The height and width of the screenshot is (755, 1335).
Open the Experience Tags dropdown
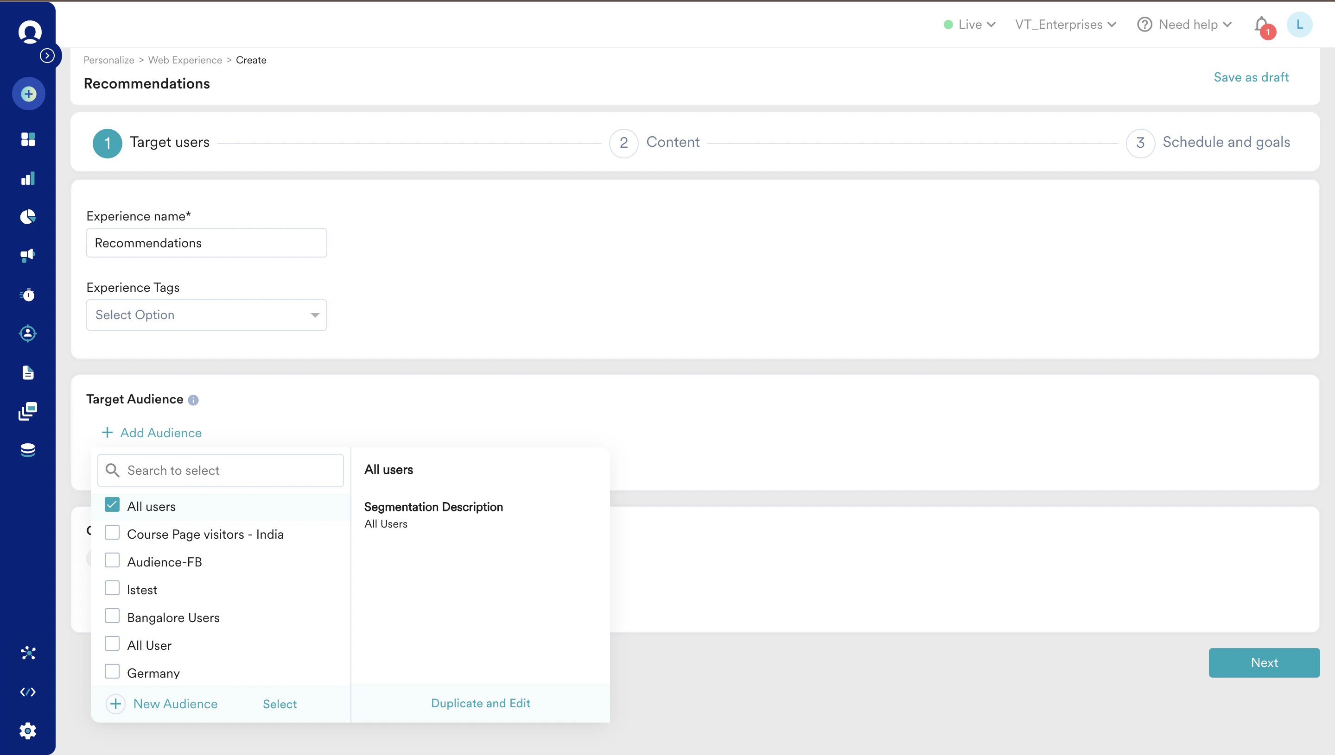point(206,315)
